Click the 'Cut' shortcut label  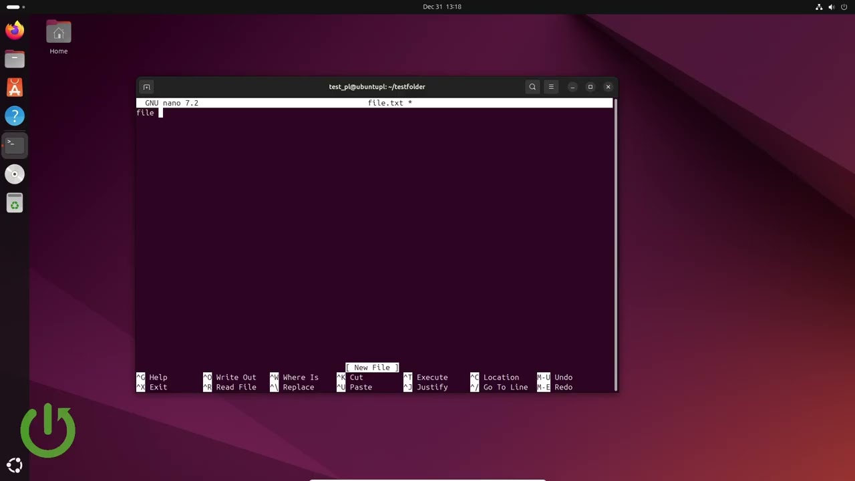tap(357, 377)
